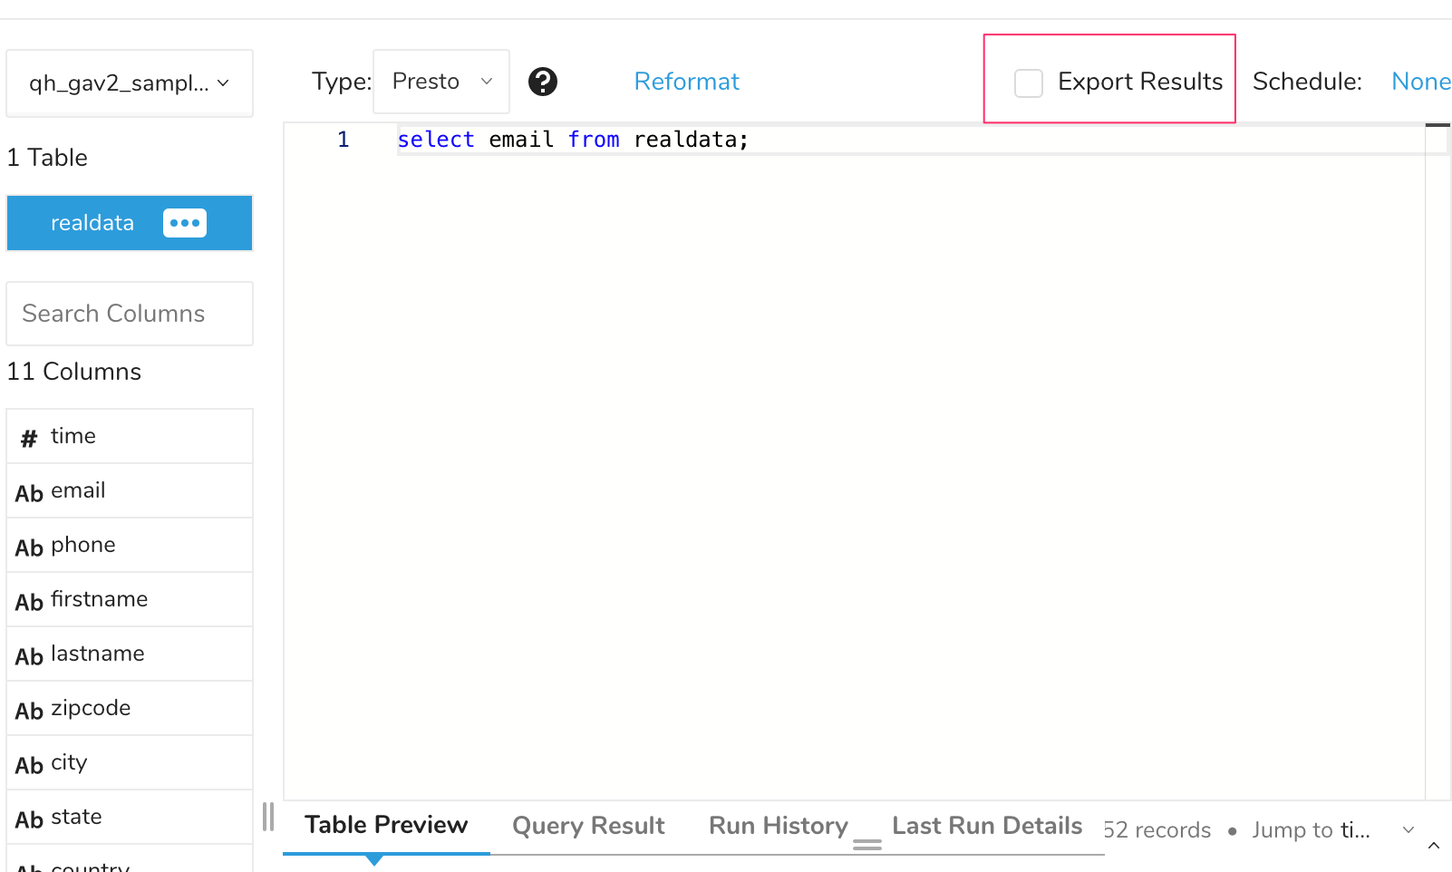Click the Ab string icon beside zipcode
Screen dimensions: 1452x872
tap(29, 711)
